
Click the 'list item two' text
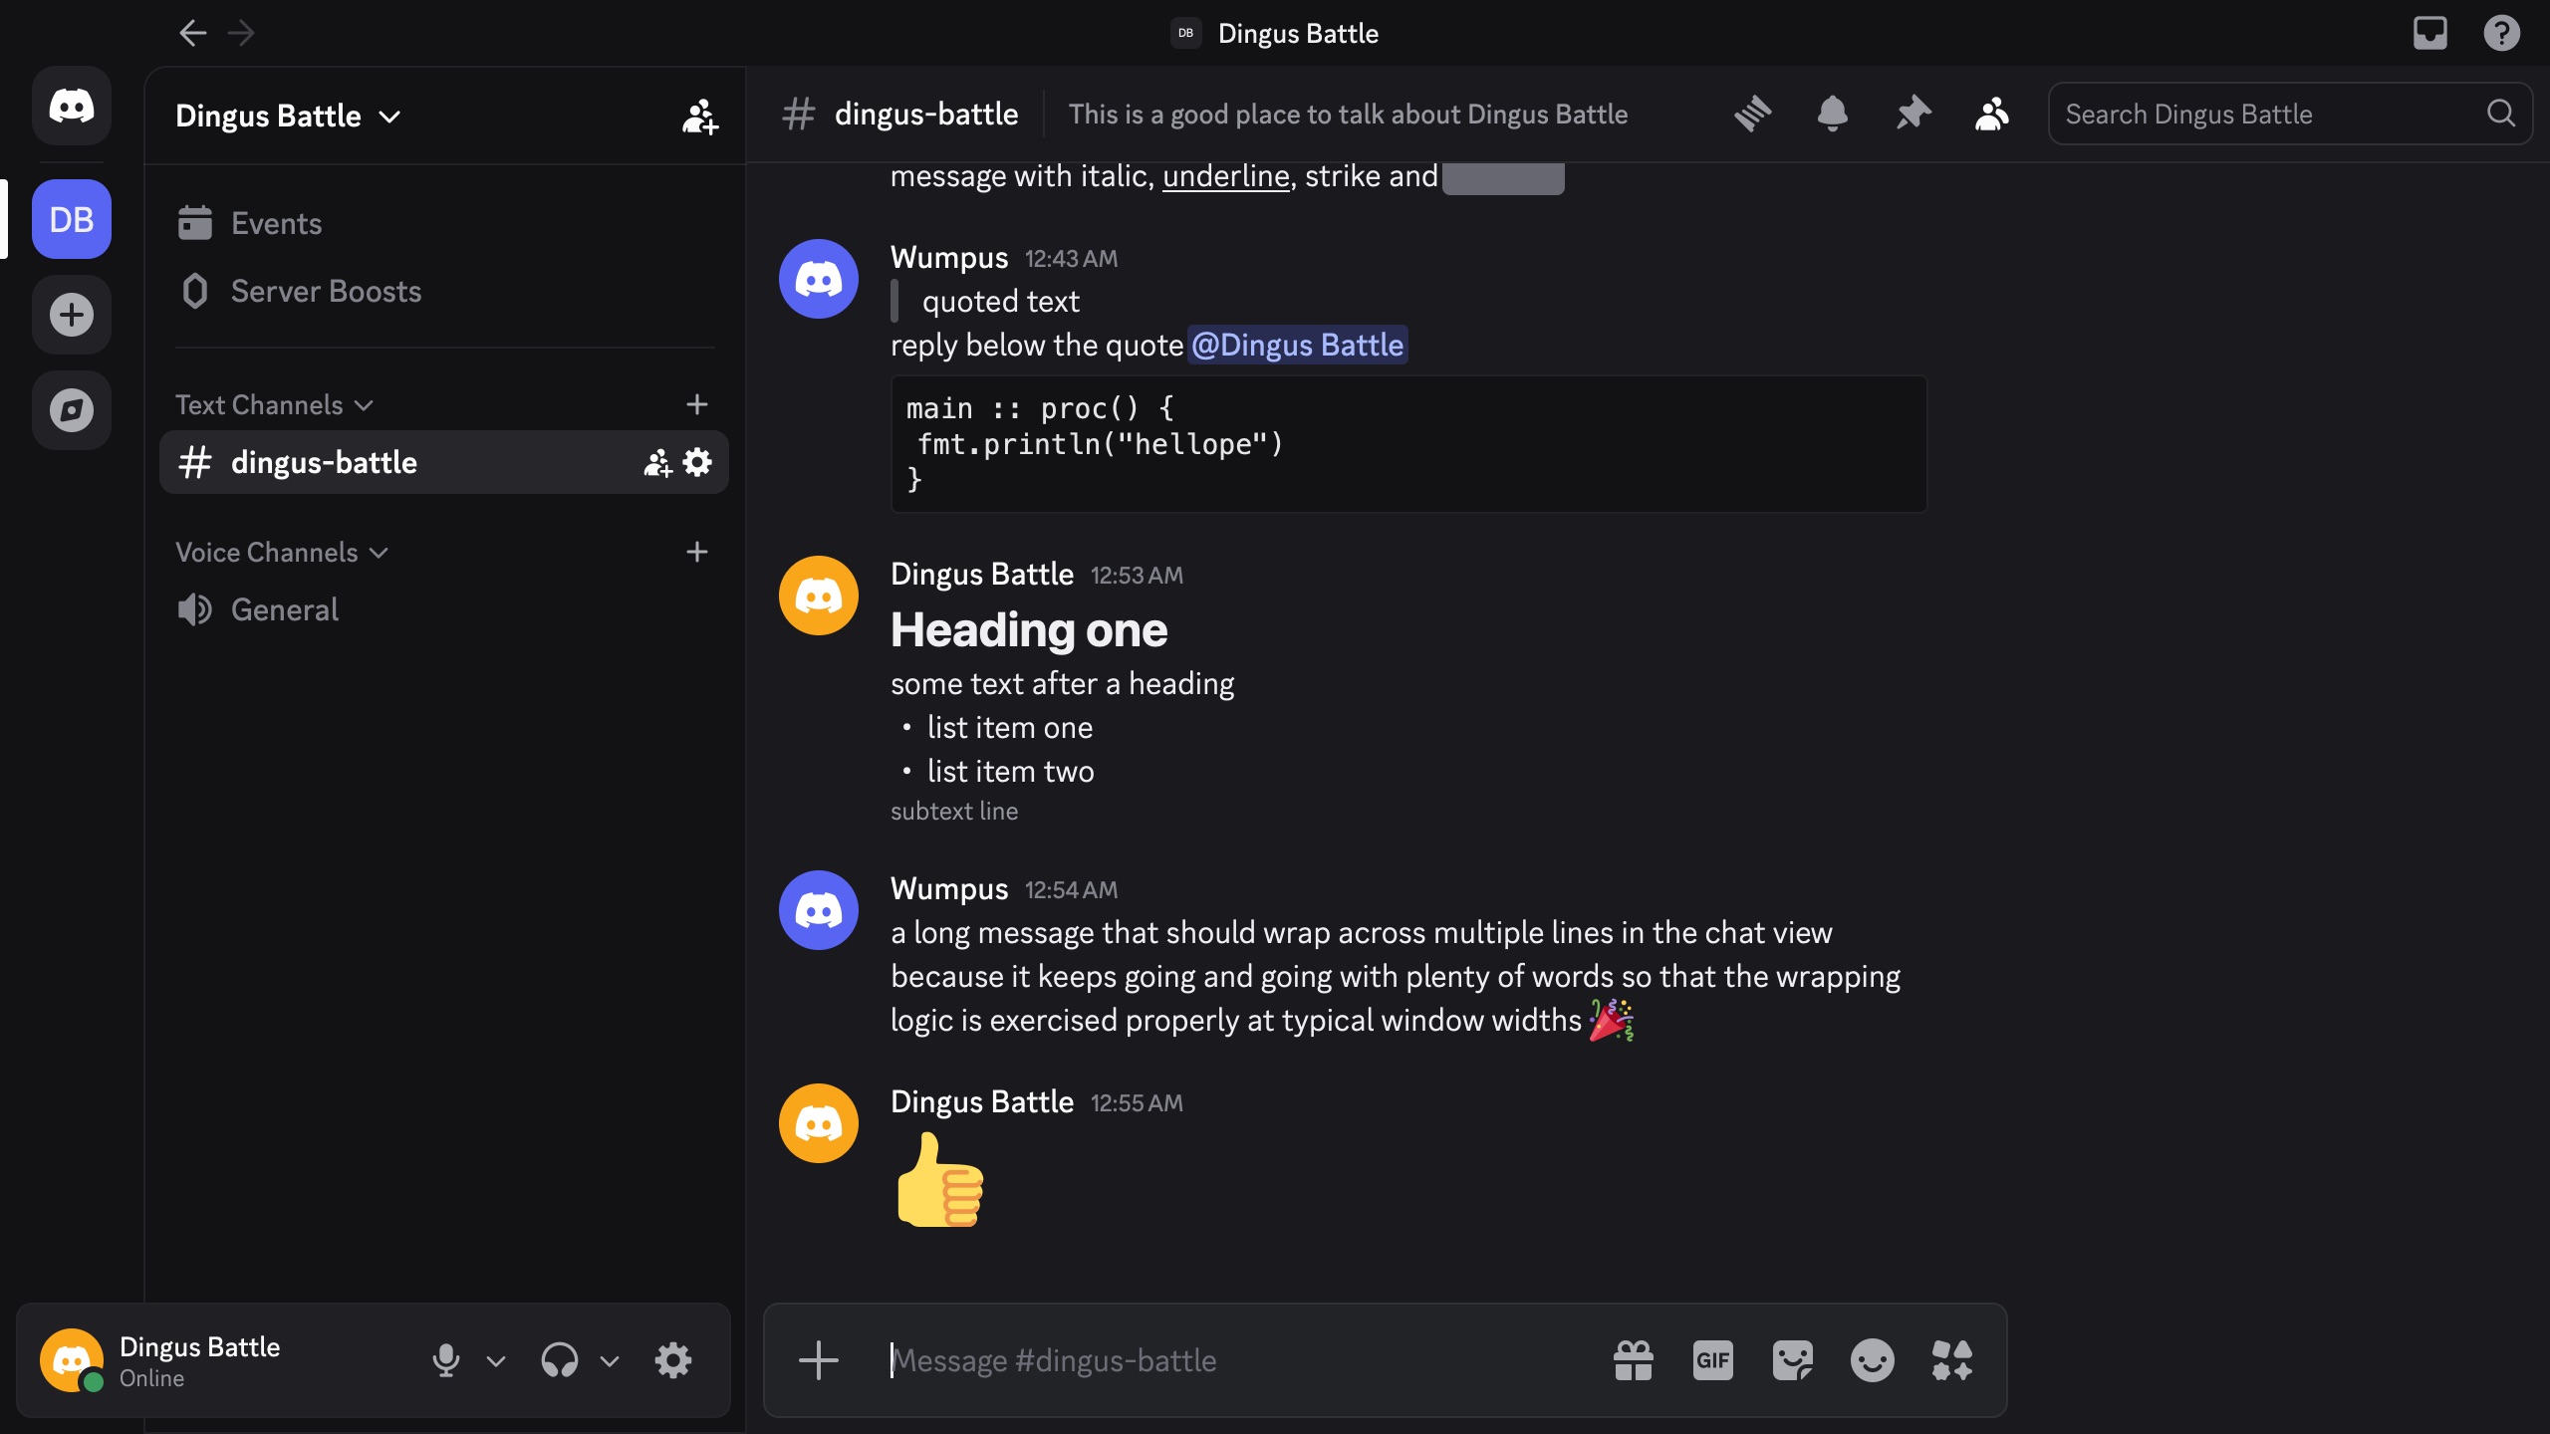click(1010, 771)
